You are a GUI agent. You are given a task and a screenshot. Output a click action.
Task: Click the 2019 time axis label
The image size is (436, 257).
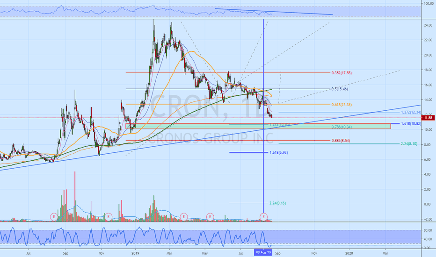[x=135, y=253]
